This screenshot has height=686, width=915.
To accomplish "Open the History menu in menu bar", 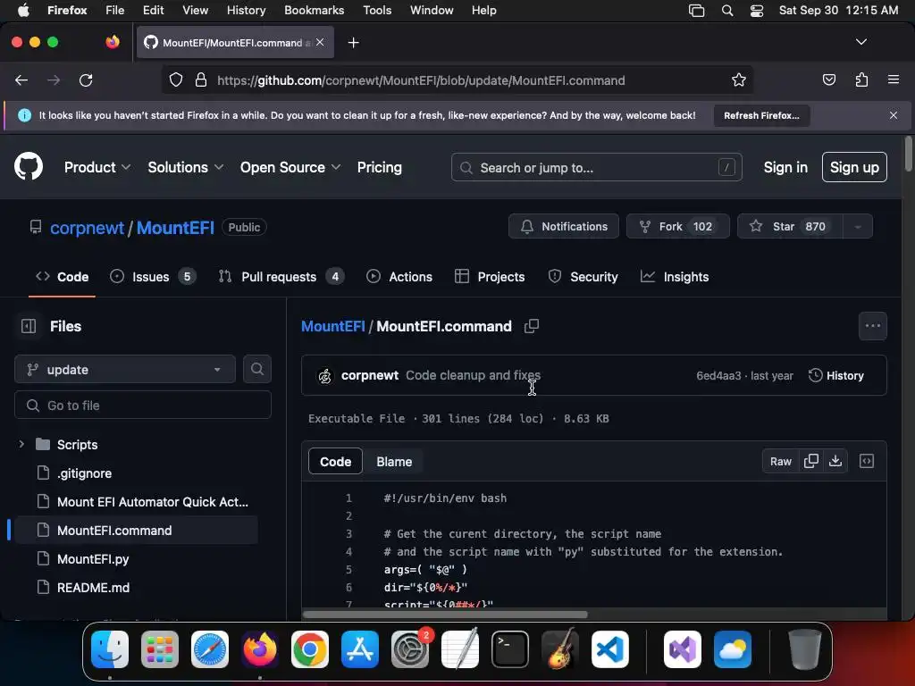I will [246, 11].
